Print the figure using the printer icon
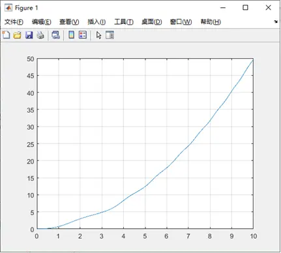This screenshot has width=281, height=253. click(x=40, y=35)
